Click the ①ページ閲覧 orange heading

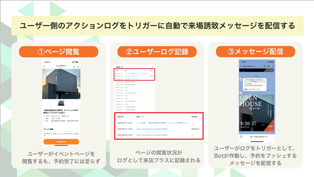coord(59,51)
